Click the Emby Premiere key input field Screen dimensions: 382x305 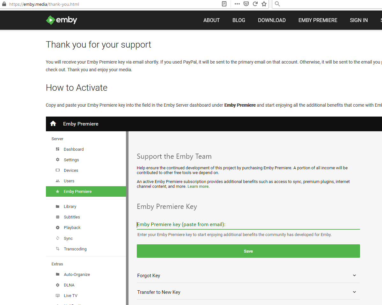pos(248,225)
